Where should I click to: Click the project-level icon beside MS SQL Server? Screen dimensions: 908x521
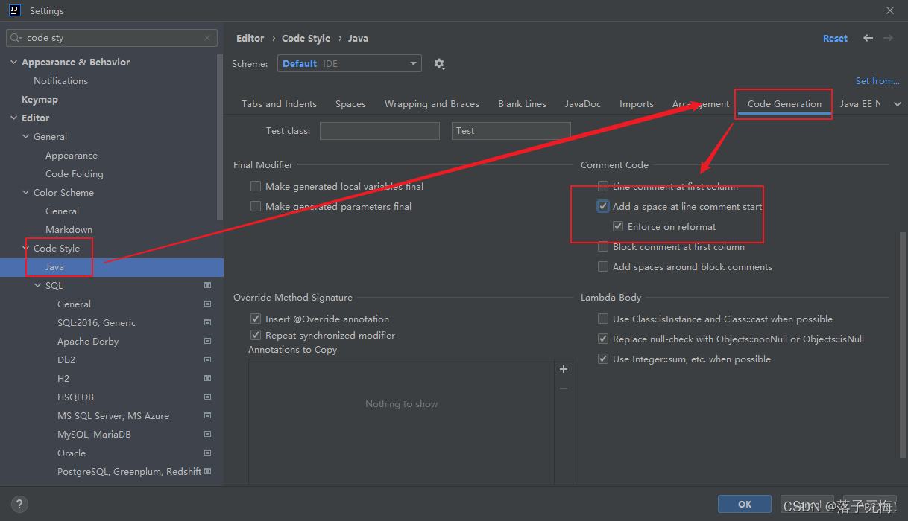[x=208, y=415]
